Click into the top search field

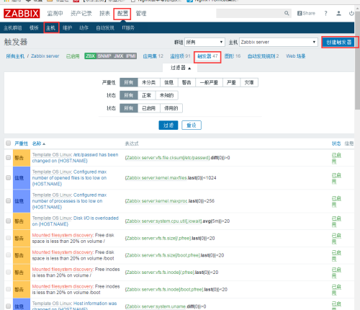point(250,13)
